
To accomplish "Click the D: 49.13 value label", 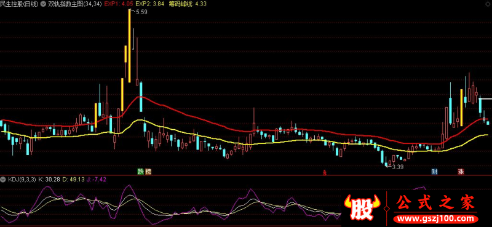I will click(73, 180).
